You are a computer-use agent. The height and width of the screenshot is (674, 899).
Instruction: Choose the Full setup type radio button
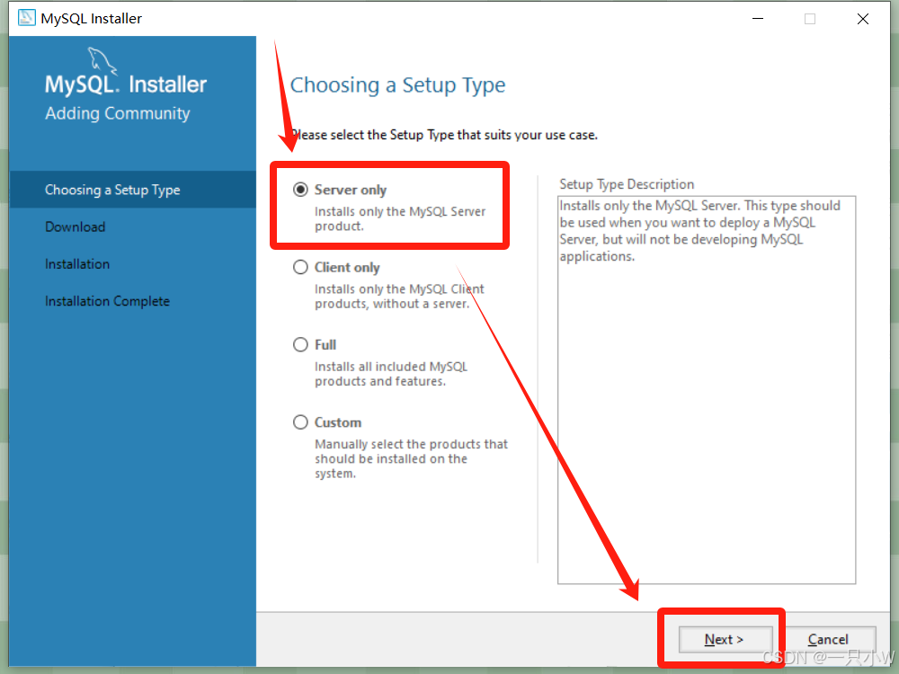[300, 344]
